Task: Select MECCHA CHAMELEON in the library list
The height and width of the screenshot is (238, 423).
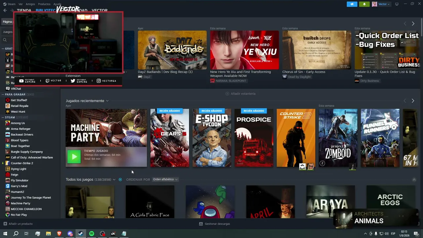Action: point(26,209)
